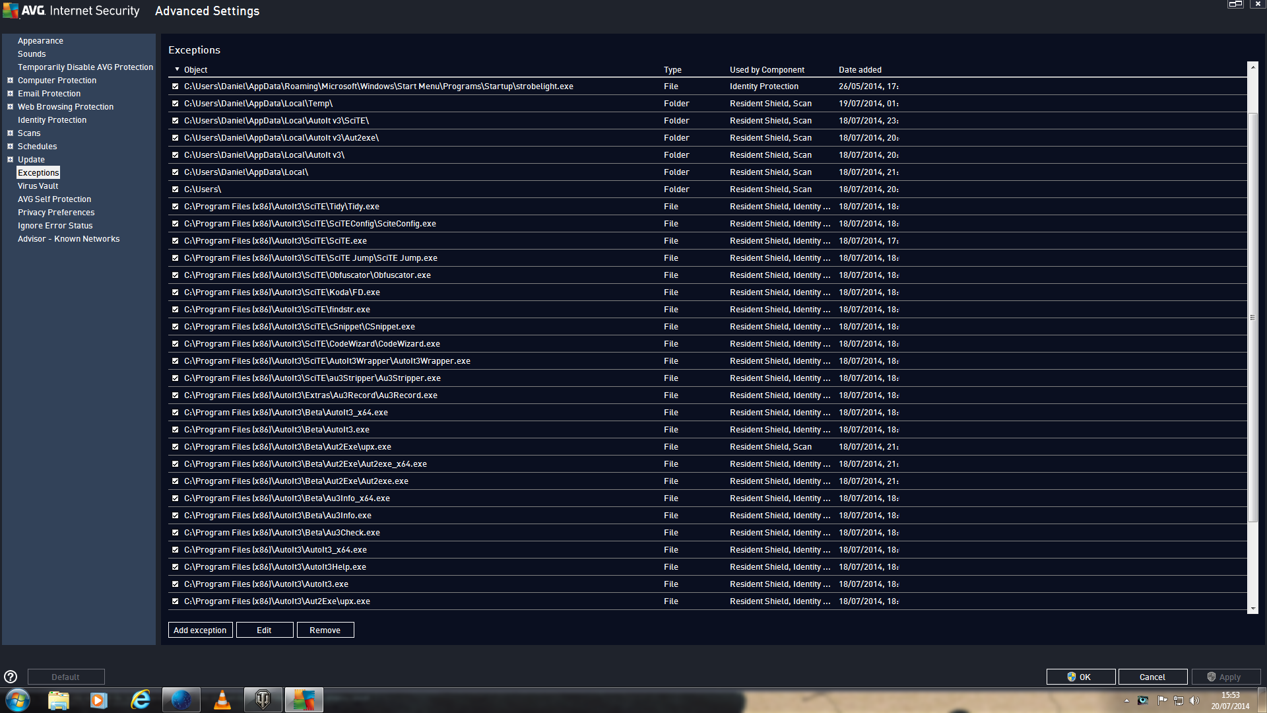Expand the Email Protection tree node
This screenshot has height=713, width=1267.
tap(10, 94)
